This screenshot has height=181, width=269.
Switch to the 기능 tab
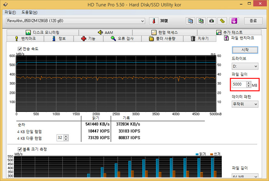[88, 38]
